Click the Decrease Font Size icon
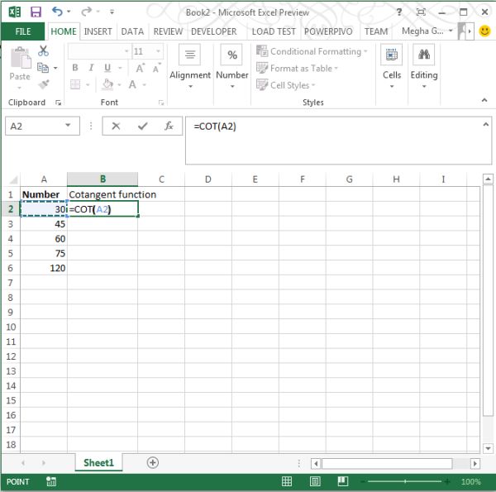Viewport: 496px width, 492px height. tap(156, 68)
